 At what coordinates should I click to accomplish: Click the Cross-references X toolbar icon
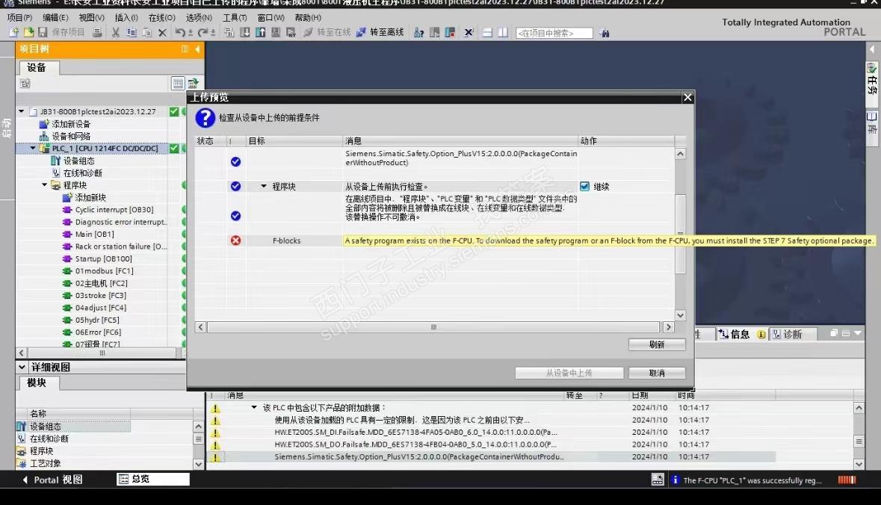click(469, 33)
